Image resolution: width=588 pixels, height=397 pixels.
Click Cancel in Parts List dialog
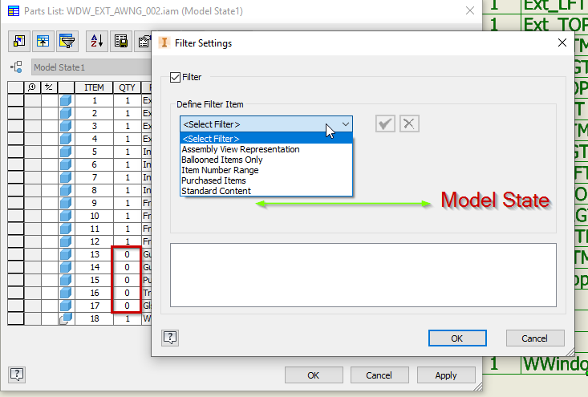[x=379, y=375]
